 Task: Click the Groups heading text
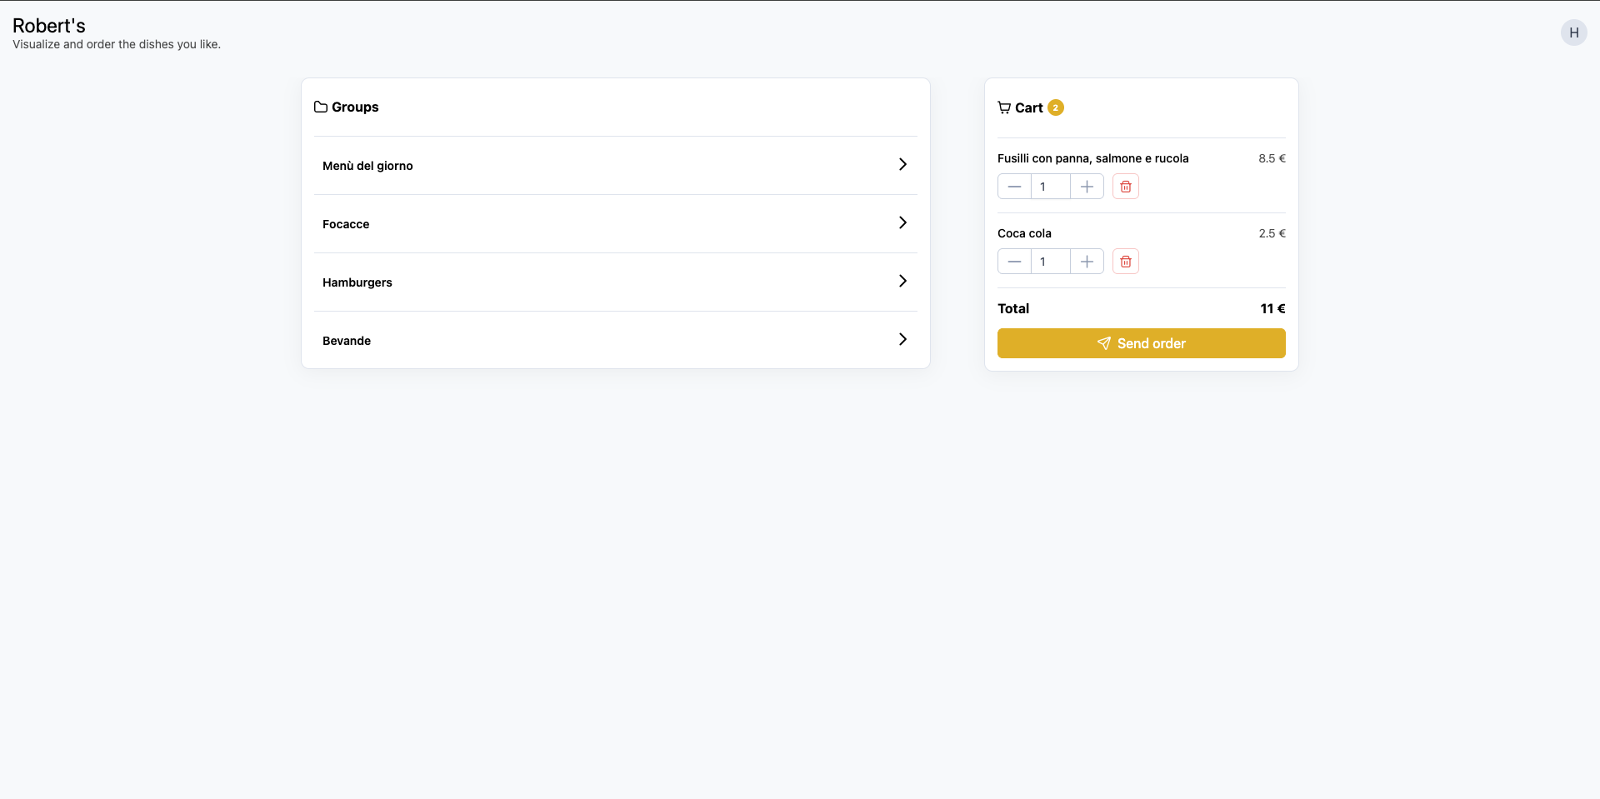point(355,107)
